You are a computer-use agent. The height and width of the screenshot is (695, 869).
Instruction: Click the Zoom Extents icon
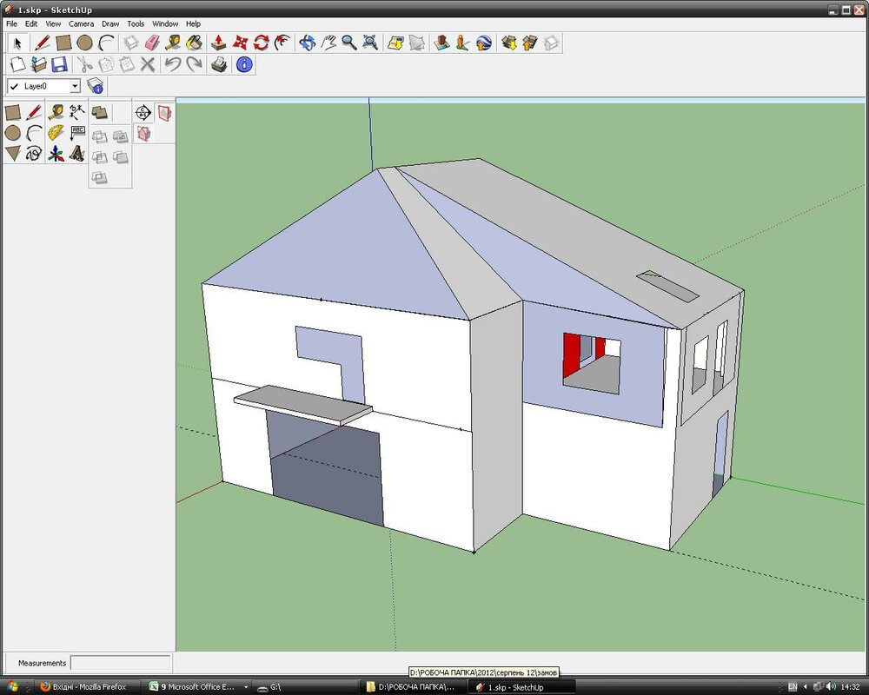[371, 43]
